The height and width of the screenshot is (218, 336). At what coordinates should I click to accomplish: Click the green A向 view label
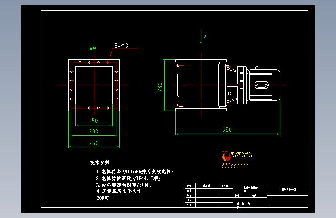tap(93, 48)
